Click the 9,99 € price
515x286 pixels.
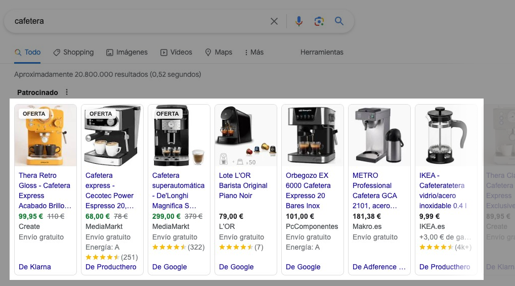[430, 216]
